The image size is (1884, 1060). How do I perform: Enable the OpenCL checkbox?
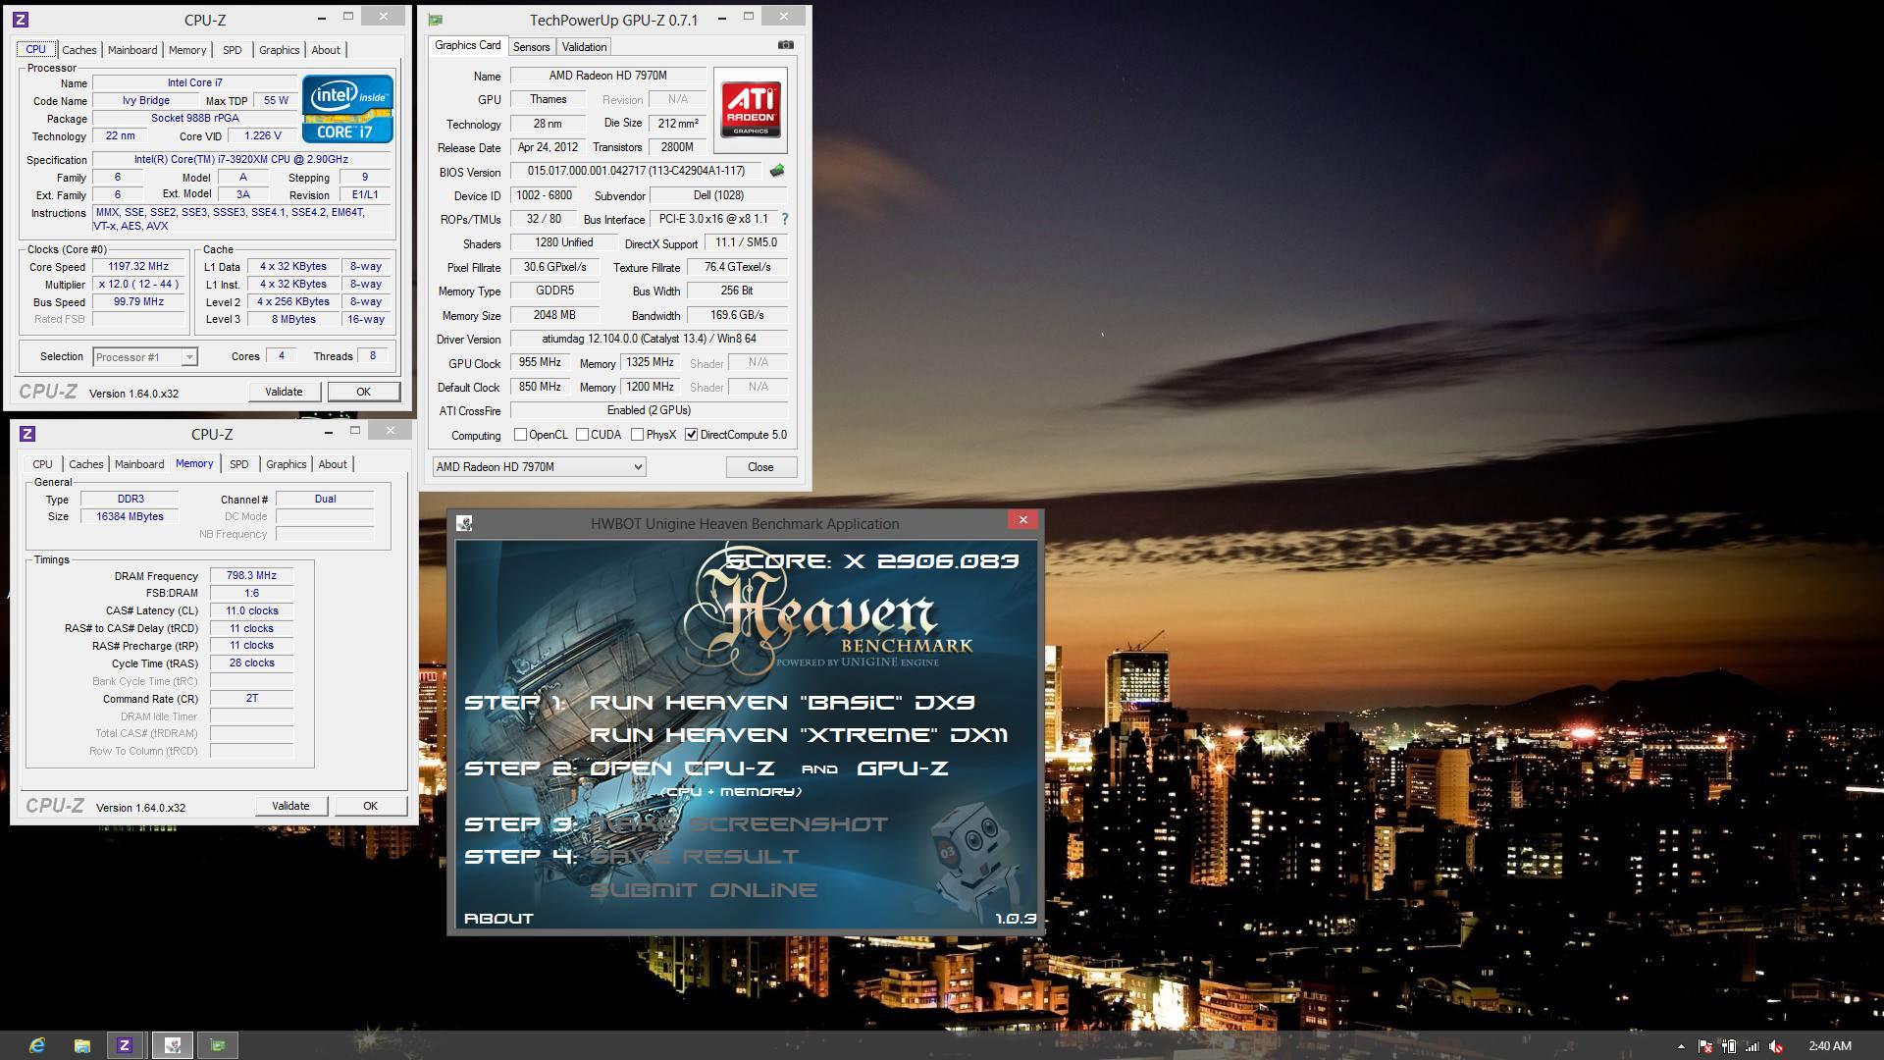521,435
